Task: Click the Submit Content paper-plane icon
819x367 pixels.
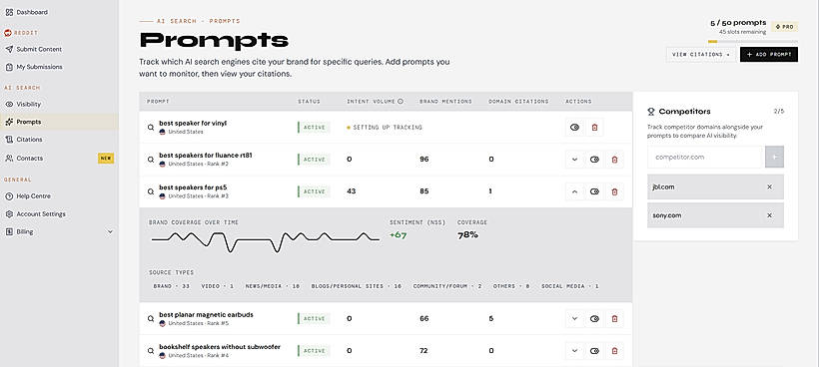Action: 9,49
